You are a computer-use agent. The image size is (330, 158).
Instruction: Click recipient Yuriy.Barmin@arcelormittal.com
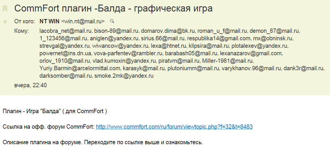tap(80, 68)
